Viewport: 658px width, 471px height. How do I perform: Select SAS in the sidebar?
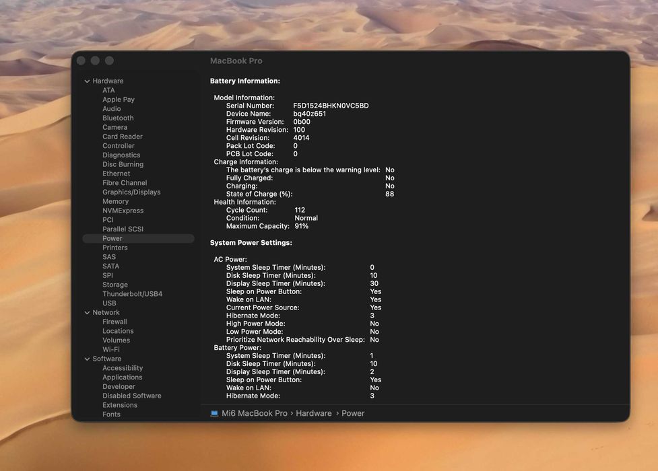pyautogui.click(x=109, y=256)
